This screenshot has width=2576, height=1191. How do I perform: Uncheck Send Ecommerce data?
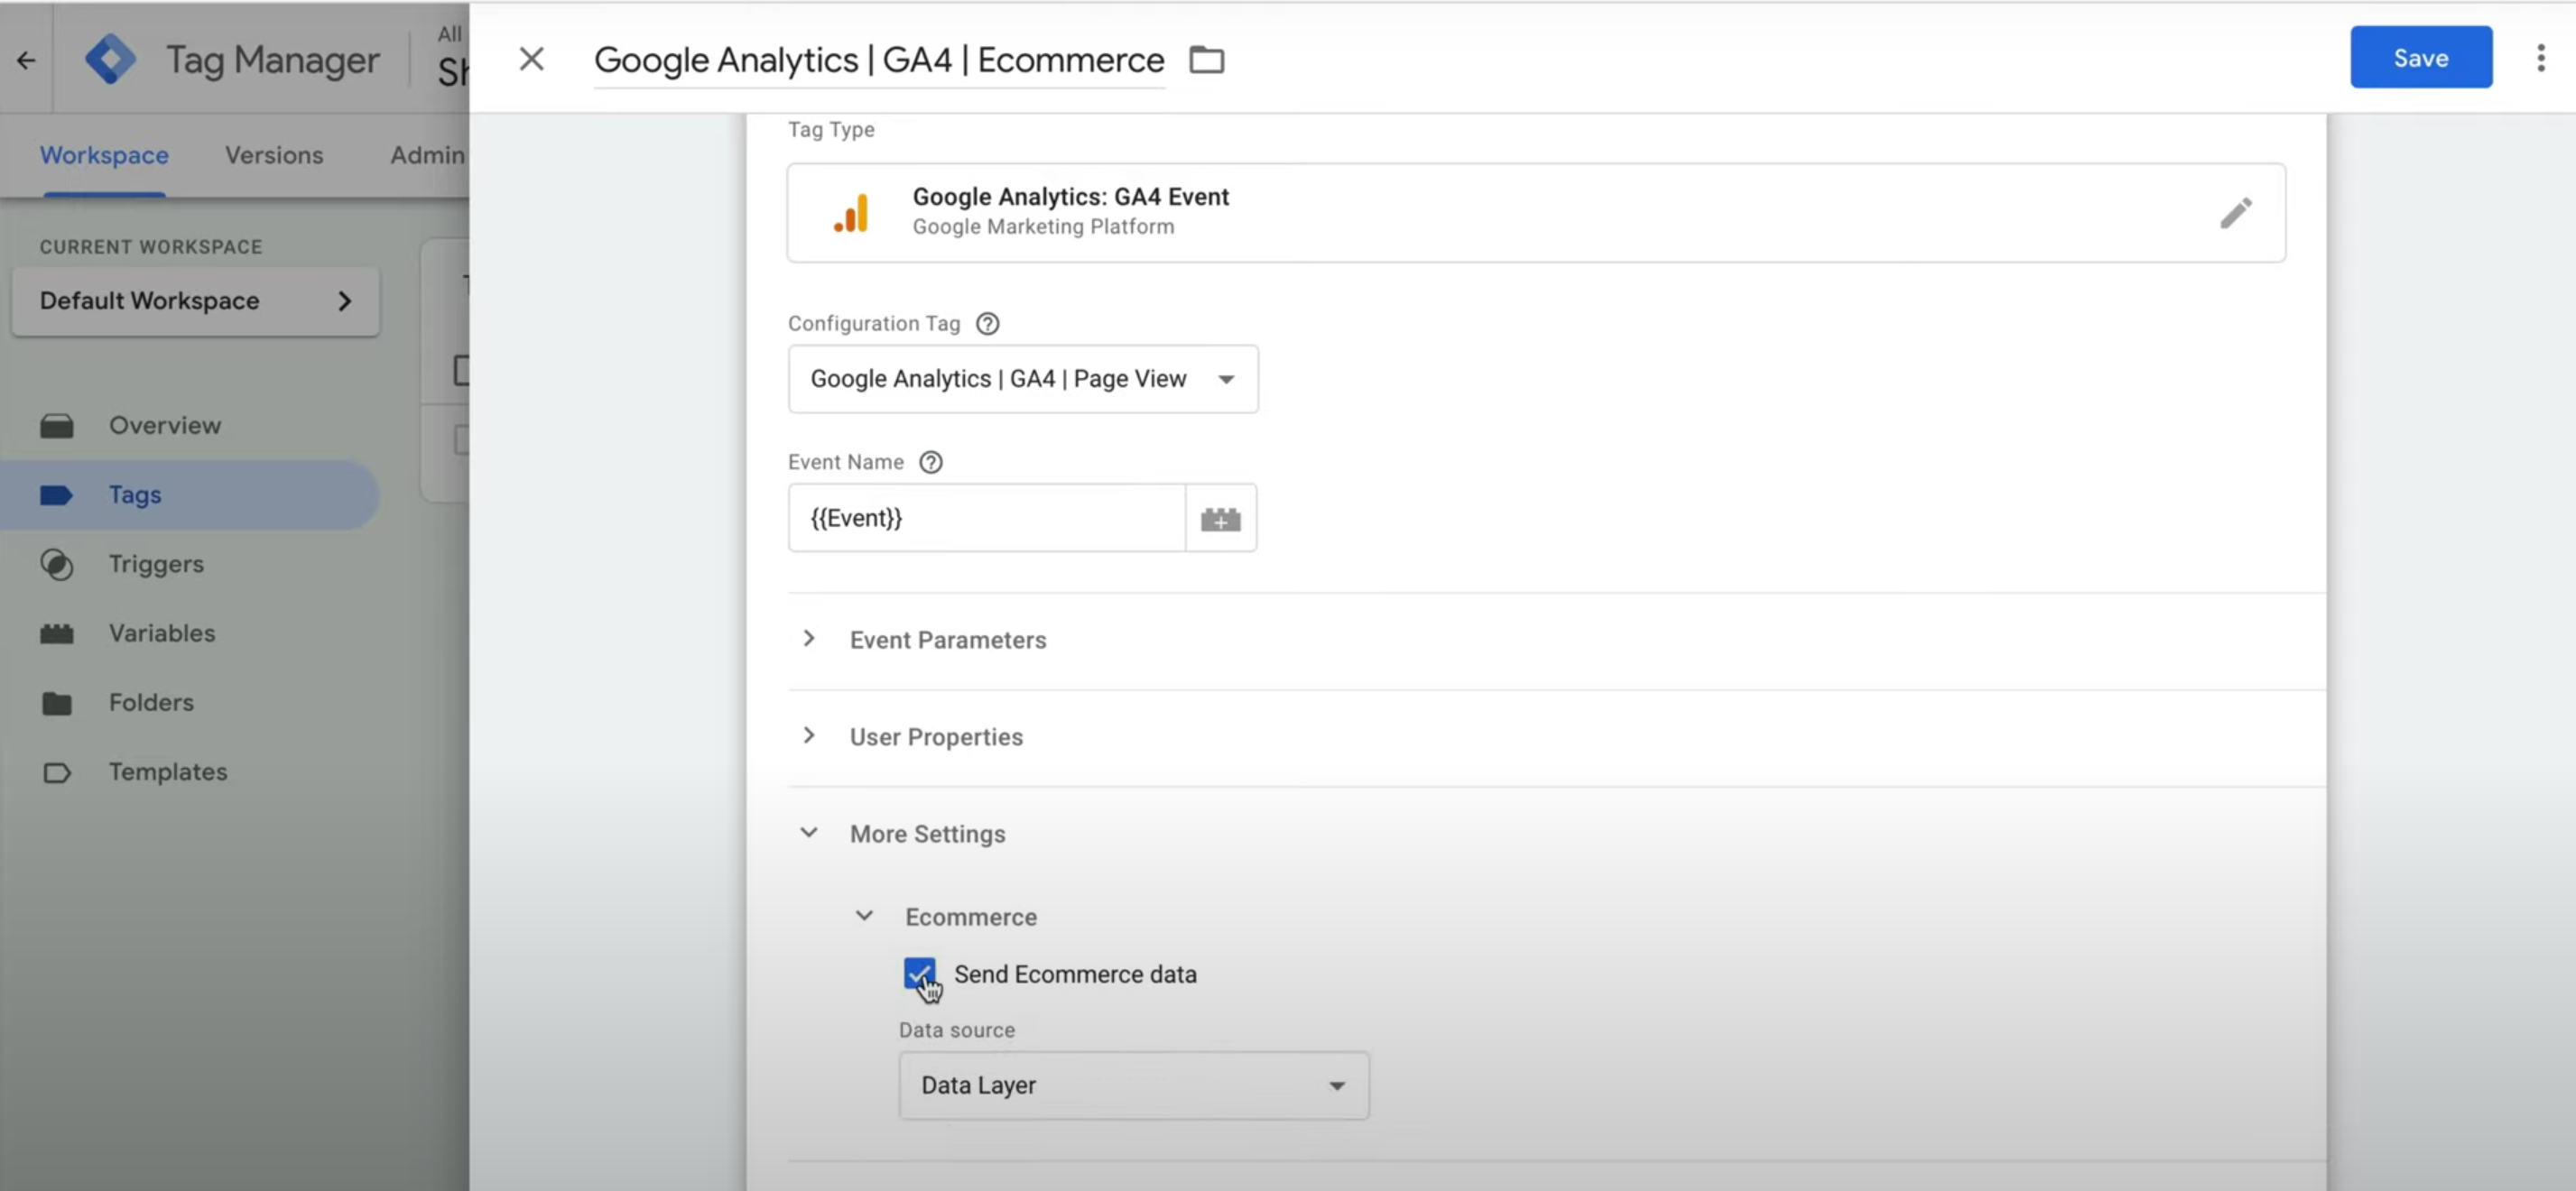point(919,973)
